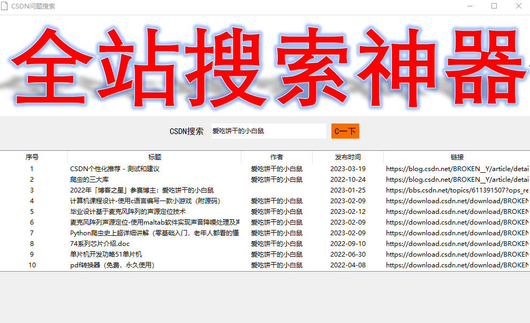Click the author cell in row 10

pyautogui.click(x=276, y=265)
